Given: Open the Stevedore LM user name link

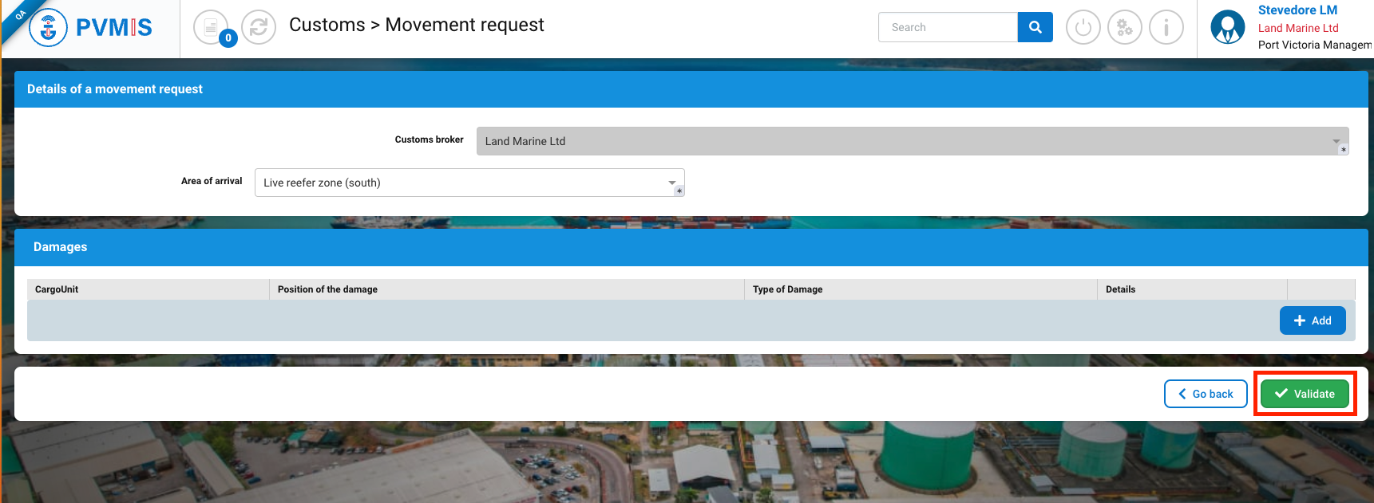Looking at the screenshot, I should (1297, 10).
